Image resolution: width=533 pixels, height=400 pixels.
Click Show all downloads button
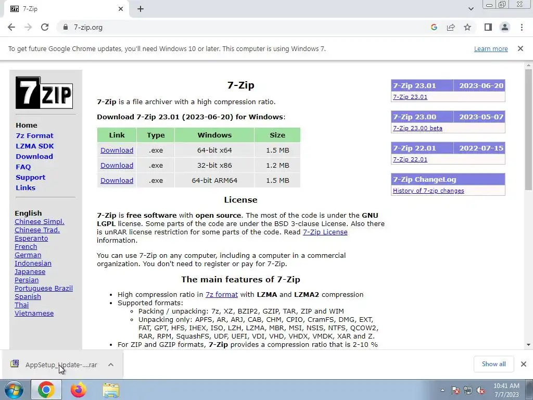coord(493,364)
